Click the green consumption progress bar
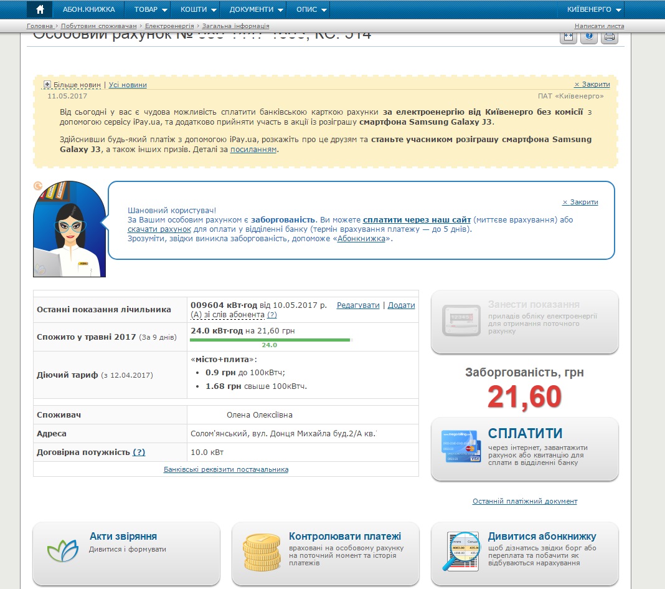The width and height of the screenshot is (665, 589). 270,340
